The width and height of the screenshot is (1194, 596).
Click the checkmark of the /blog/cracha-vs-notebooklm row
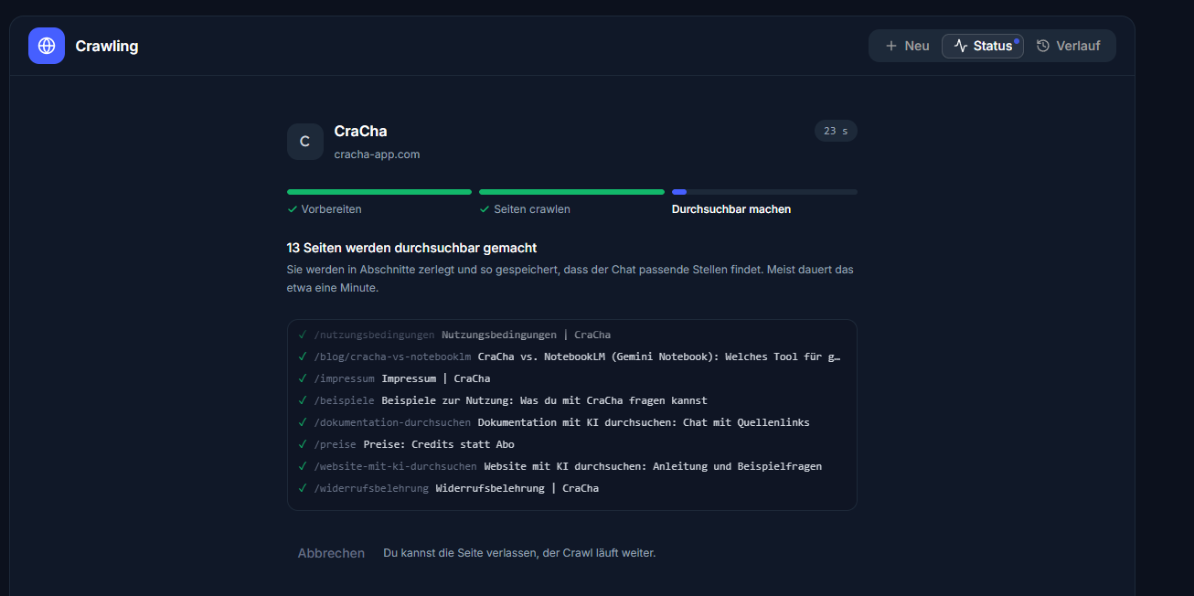click(303, 357)
